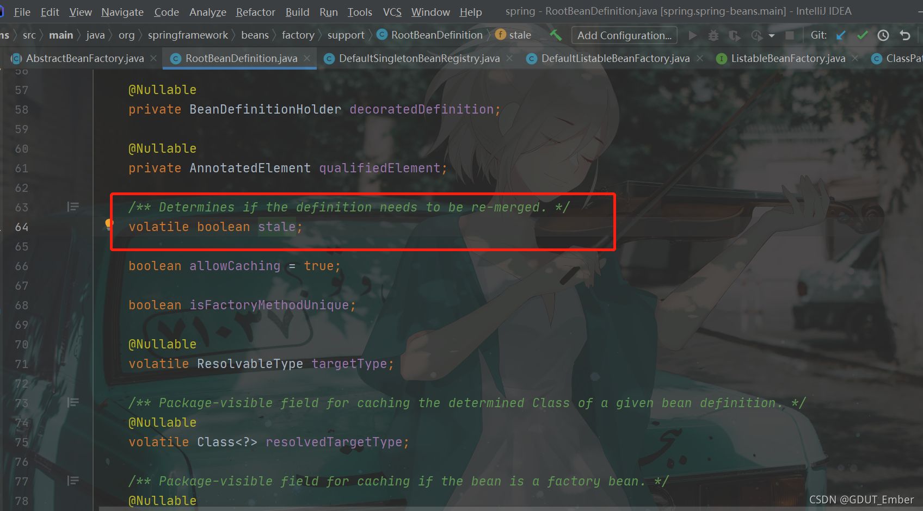
Task: Open the Tools menu
Action: click(360, 12)
